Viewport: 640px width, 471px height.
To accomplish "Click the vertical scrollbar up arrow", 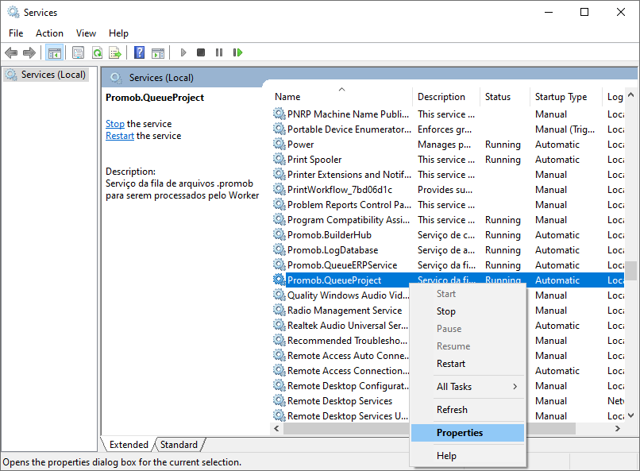I will pos(630,95).
